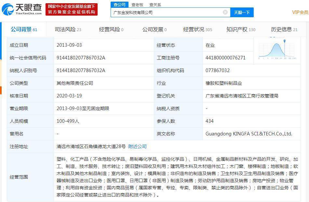Open the VIP会员 link

tap(300, 12)
